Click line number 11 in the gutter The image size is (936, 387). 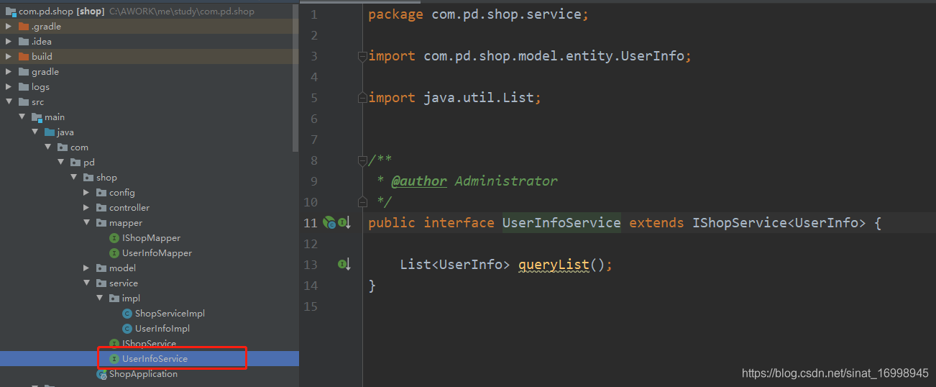point(310,223)
